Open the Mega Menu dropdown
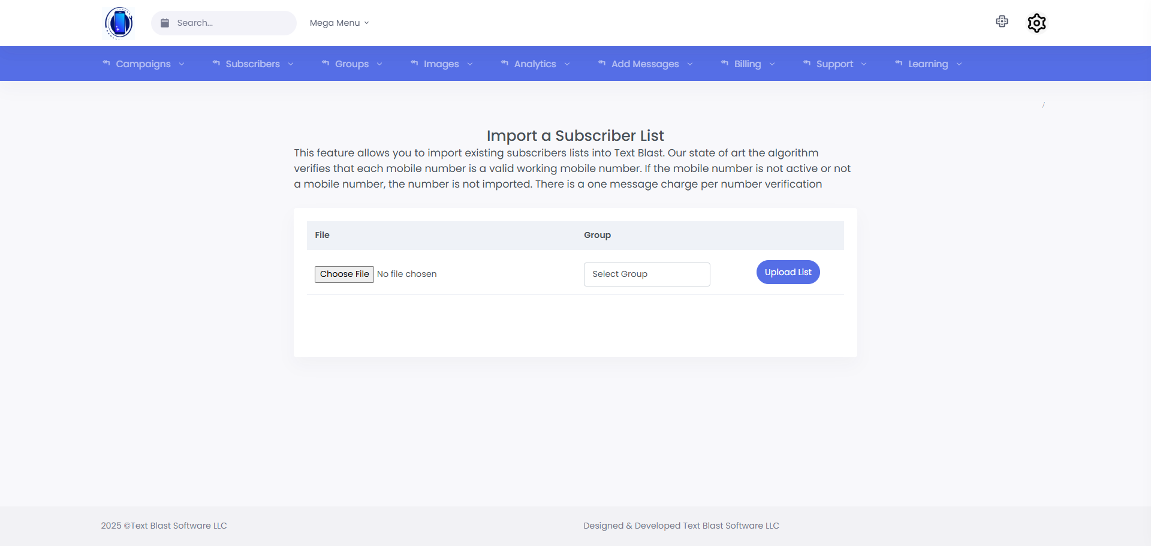 pyautogui.click(x=339, y=23)
